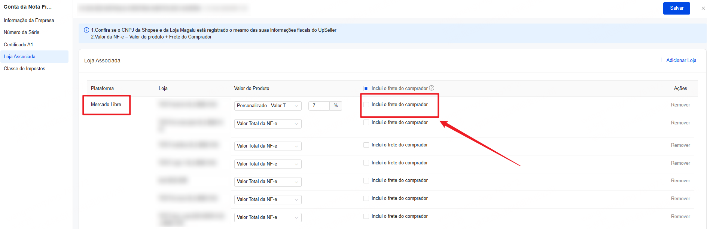Click the plus icon for Adicionar Loja
Viewport: 707px width, 229px height.
pyautogui.click(x=661, y=60)
